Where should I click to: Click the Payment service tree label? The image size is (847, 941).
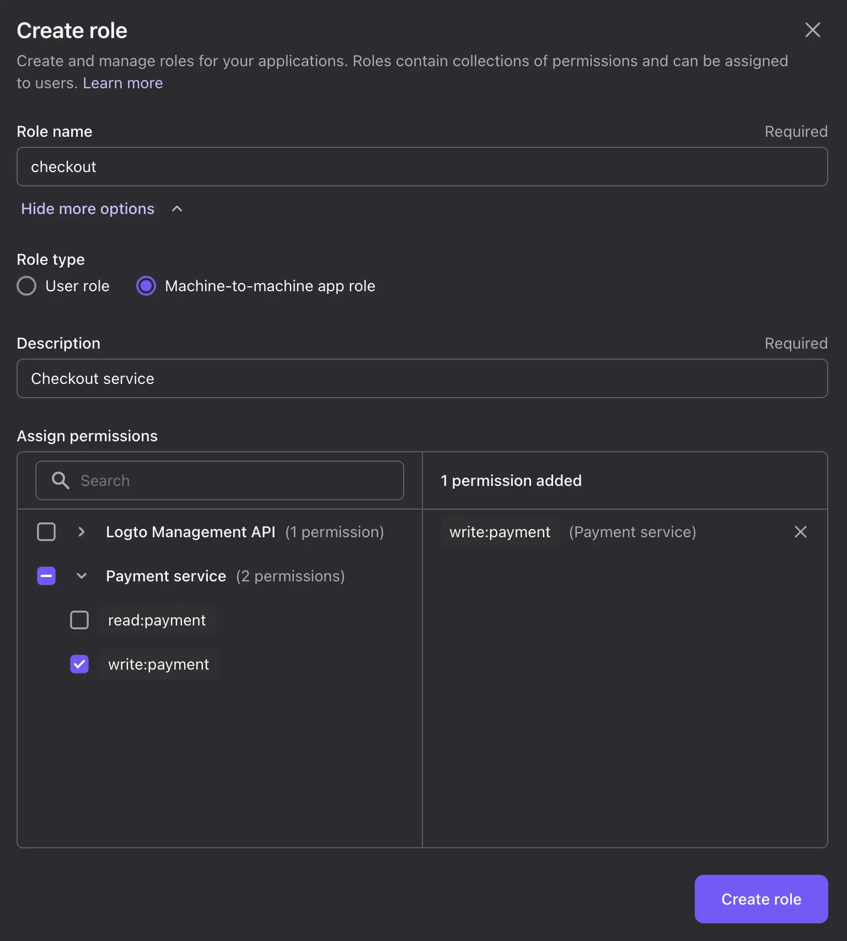coord(166,576)
